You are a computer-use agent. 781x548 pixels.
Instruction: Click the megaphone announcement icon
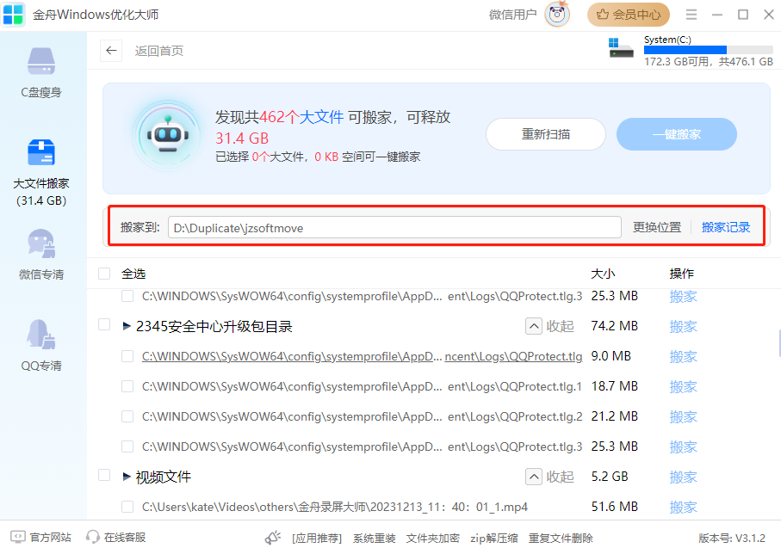coord(273,538)
